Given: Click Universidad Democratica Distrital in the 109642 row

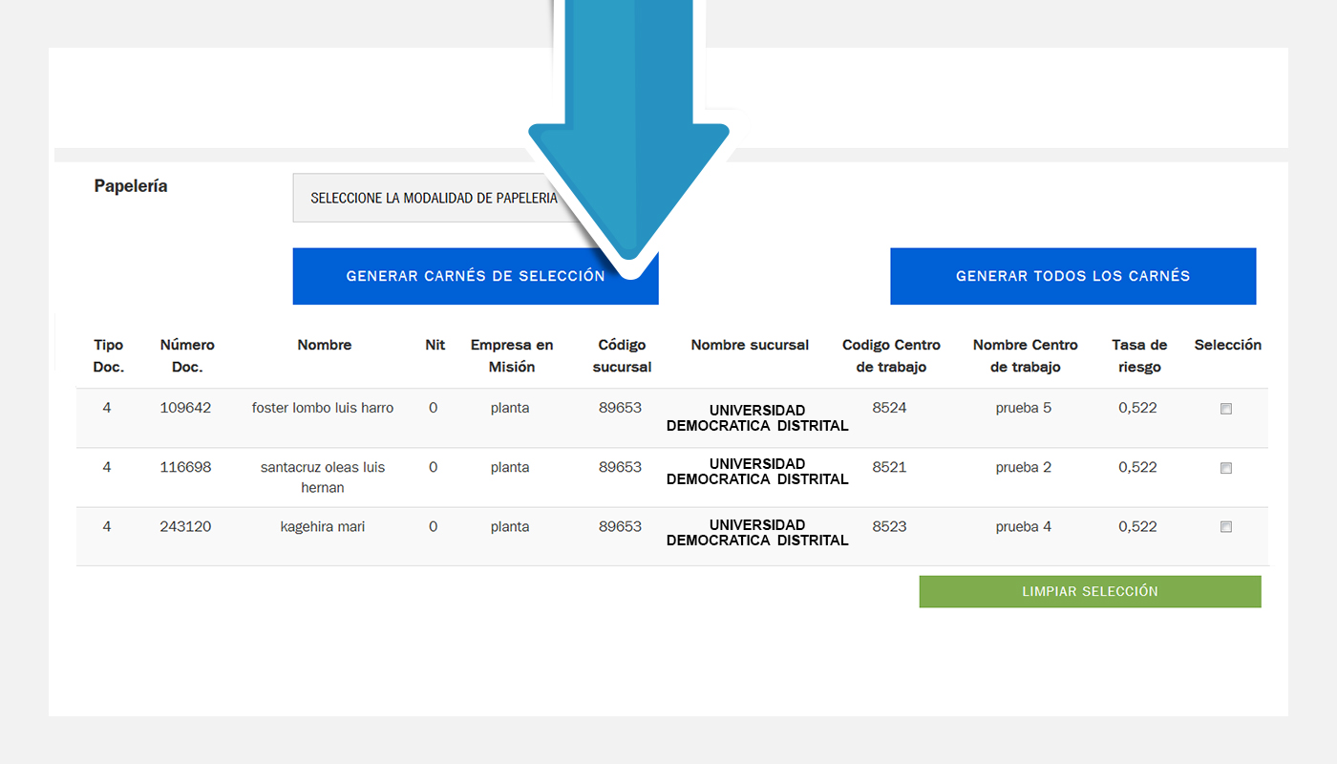Looking at the screenshot, I should [757, 418].
